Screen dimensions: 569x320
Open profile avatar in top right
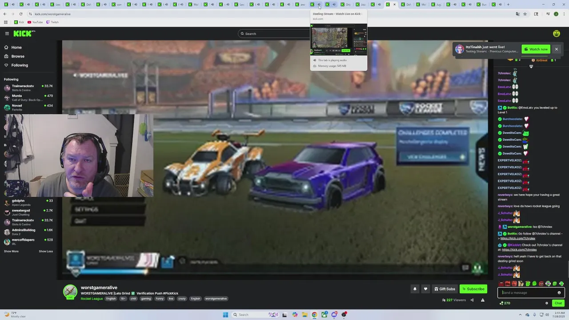click(557, 34)
